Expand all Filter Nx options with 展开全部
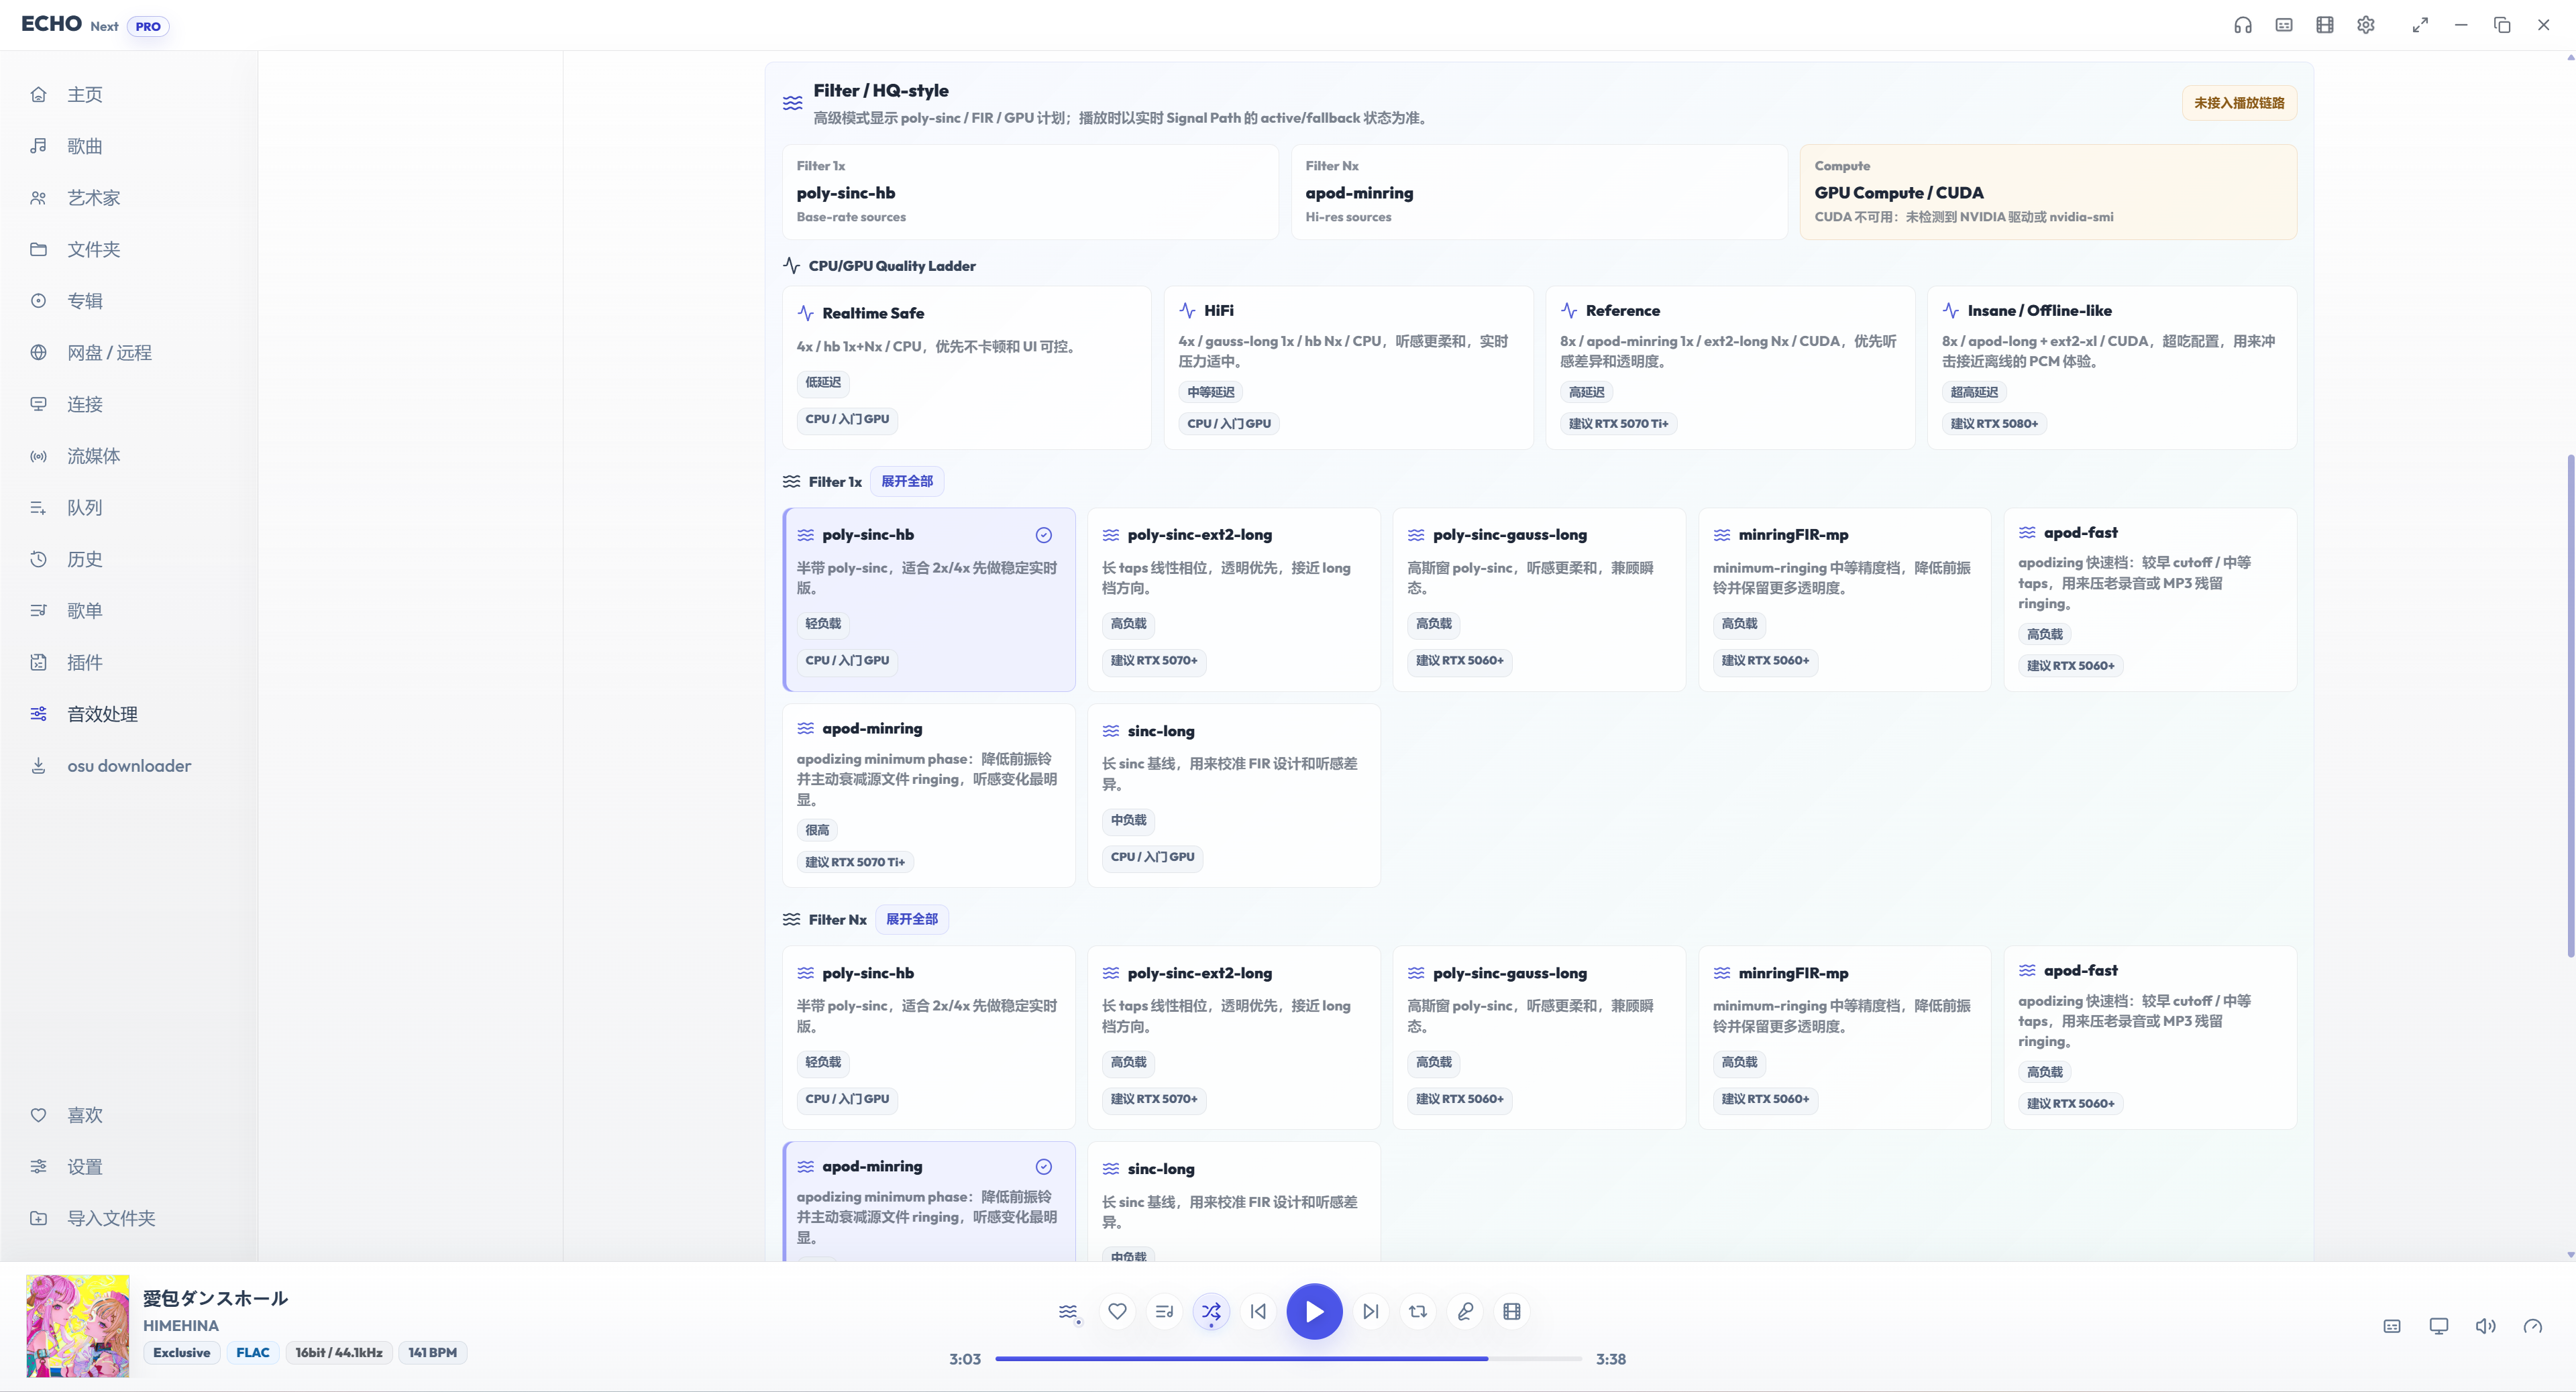This screenshot has height=1392, width=2576. click(x=912, y=919)
